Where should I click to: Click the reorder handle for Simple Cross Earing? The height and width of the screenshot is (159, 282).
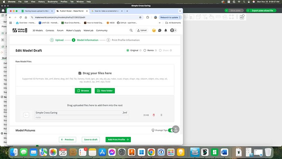161,115
